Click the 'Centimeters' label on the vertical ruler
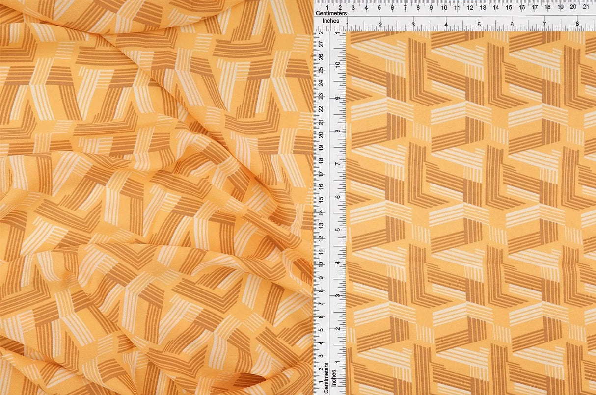This screenshot has width=596, height=395. (x=326, y=377)
